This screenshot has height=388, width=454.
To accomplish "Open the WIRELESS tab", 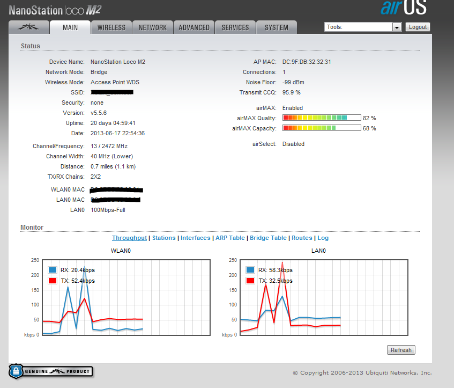I will pos(111,27).
